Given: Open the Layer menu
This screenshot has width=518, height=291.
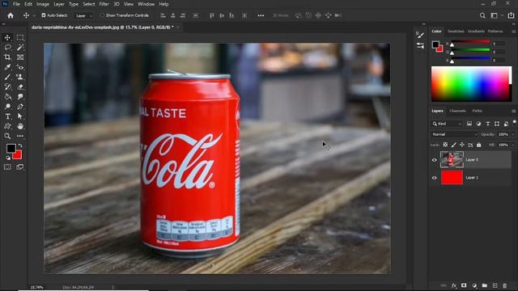Looking at the screenshot, I should coord(59,4).
